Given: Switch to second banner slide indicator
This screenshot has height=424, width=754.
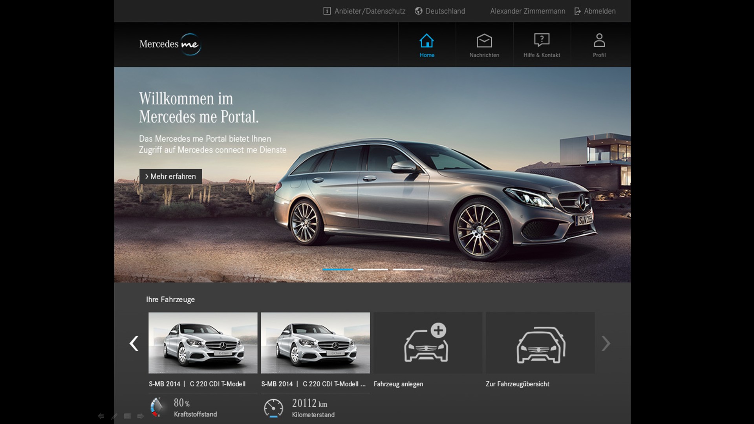Looking at the screenshot, I should pyautogui.click(x=373, y=269).
